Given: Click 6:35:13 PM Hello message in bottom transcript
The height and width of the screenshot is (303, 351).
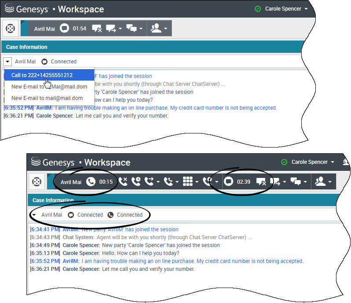Looking at the screenshot, I should click(x=104, y=253).
